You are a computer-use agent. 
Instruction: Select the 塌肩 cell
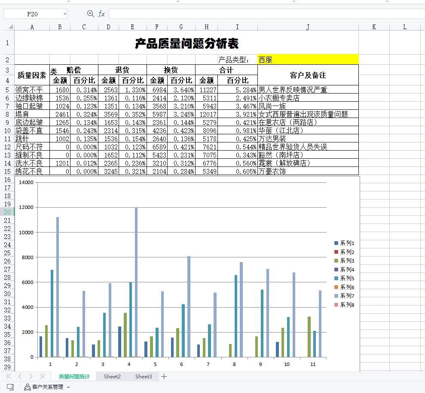[x=32, y=114]
